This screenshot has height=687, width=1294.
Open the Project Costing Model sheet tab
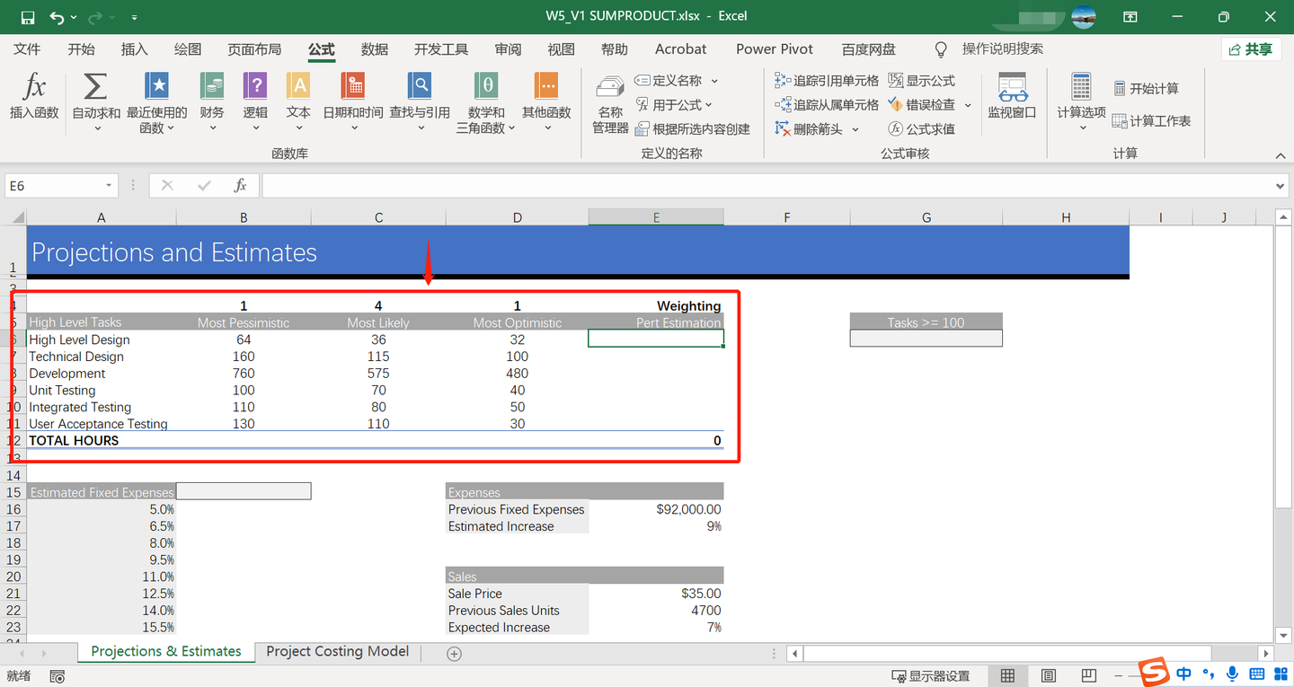(337, 651)
